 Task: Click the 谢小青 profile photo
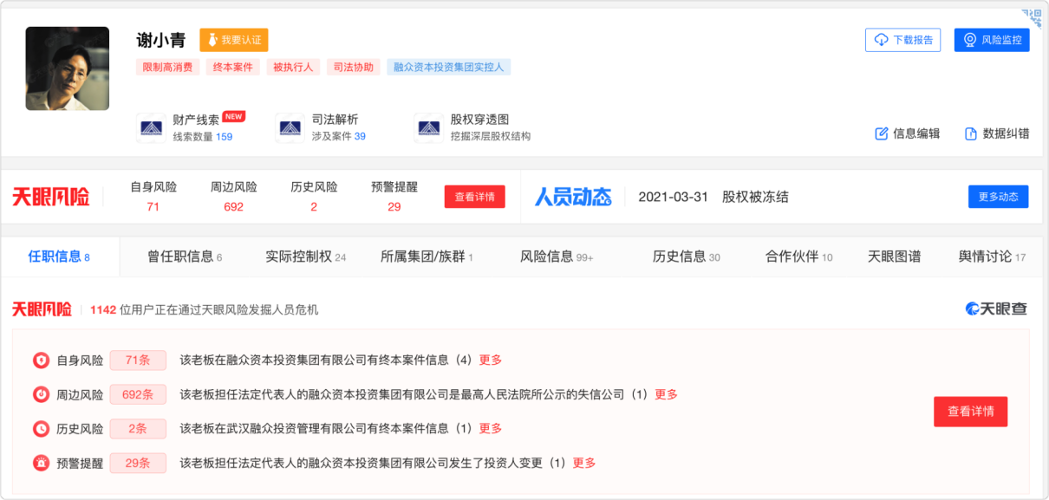(68, 68)
